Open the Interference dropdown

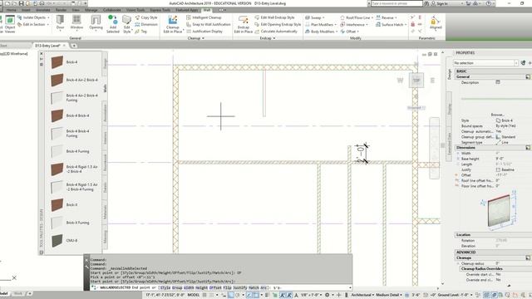[x=354, y=24]
